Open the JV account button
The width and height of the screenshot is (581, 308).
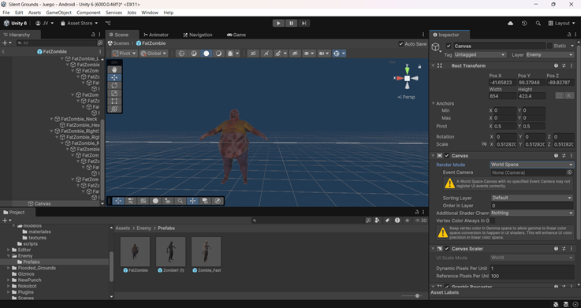pyautogui.click(x=44, y=23)
